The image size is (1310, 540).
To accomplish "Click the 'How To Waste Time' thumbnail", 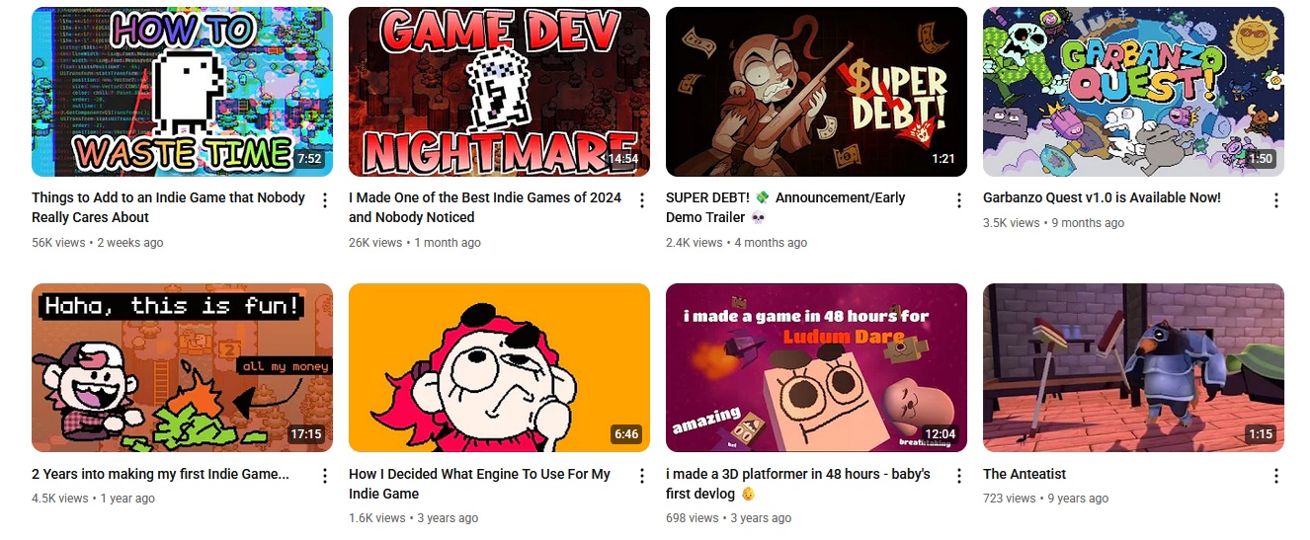I will click(182, 92).
